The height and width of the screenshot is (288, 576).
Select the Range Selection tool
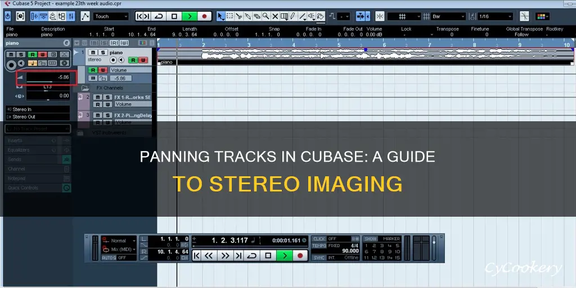click(x=229, y=16)
